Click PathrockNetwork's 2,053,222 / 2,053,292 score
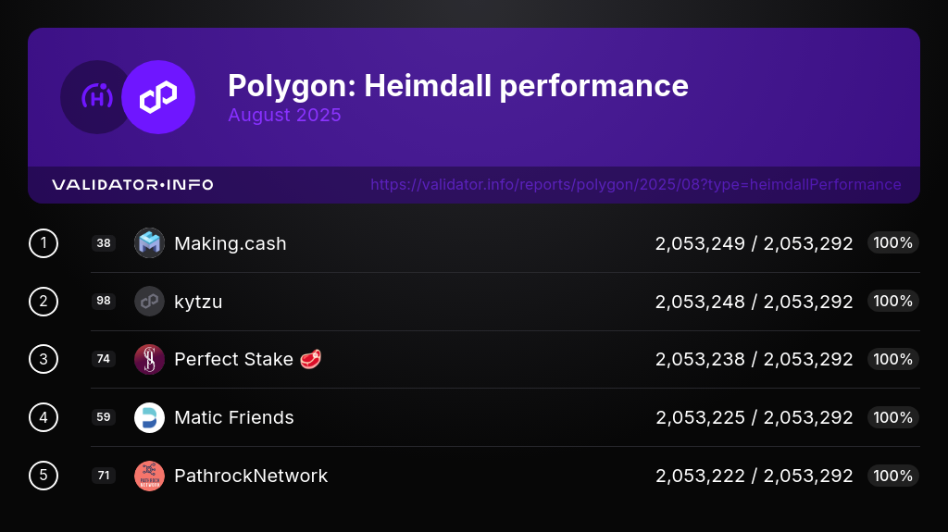Screen dimensions: 948x532 (754, 476)
